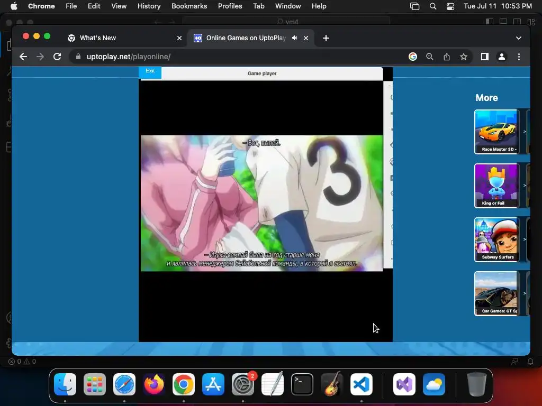Viewport: 542px width, 406px height.
Task: Open System Settings from the Dock
Action: coord(243,384)
